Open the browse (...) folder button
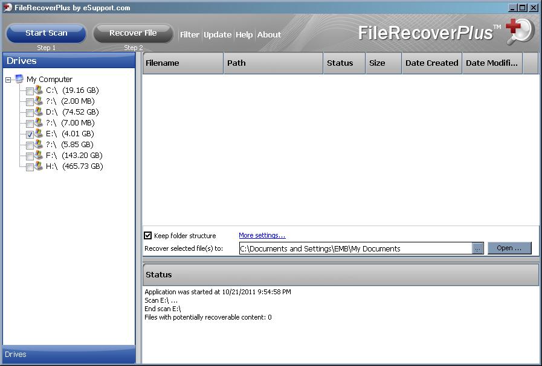Screen dimensions: 542x366 (477, 248)
